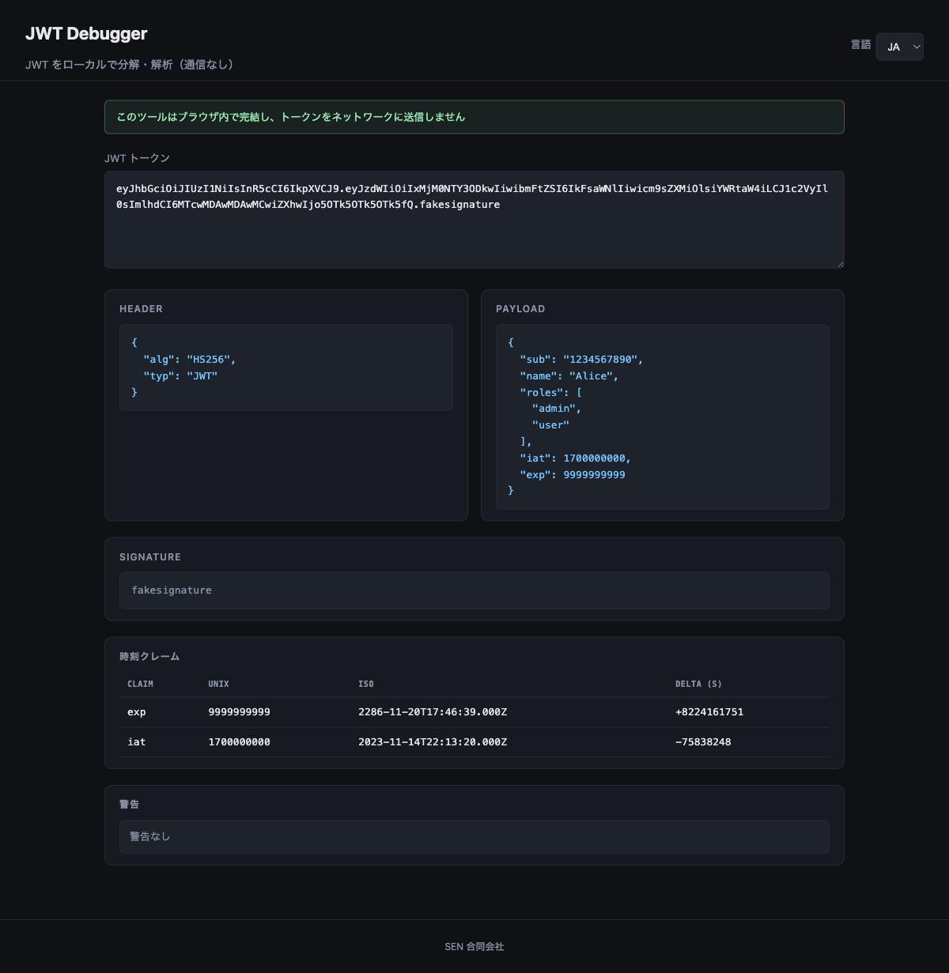Click the SEN 合同会社 footer text
The height and width of the screenshot is (973, 949).
point(475,946)
